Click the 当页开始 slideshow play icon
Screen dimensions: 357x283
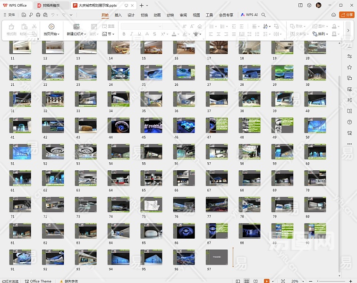51,26
